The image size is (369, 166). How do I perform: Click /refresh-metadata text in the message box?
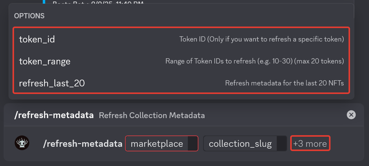[82, 144]
